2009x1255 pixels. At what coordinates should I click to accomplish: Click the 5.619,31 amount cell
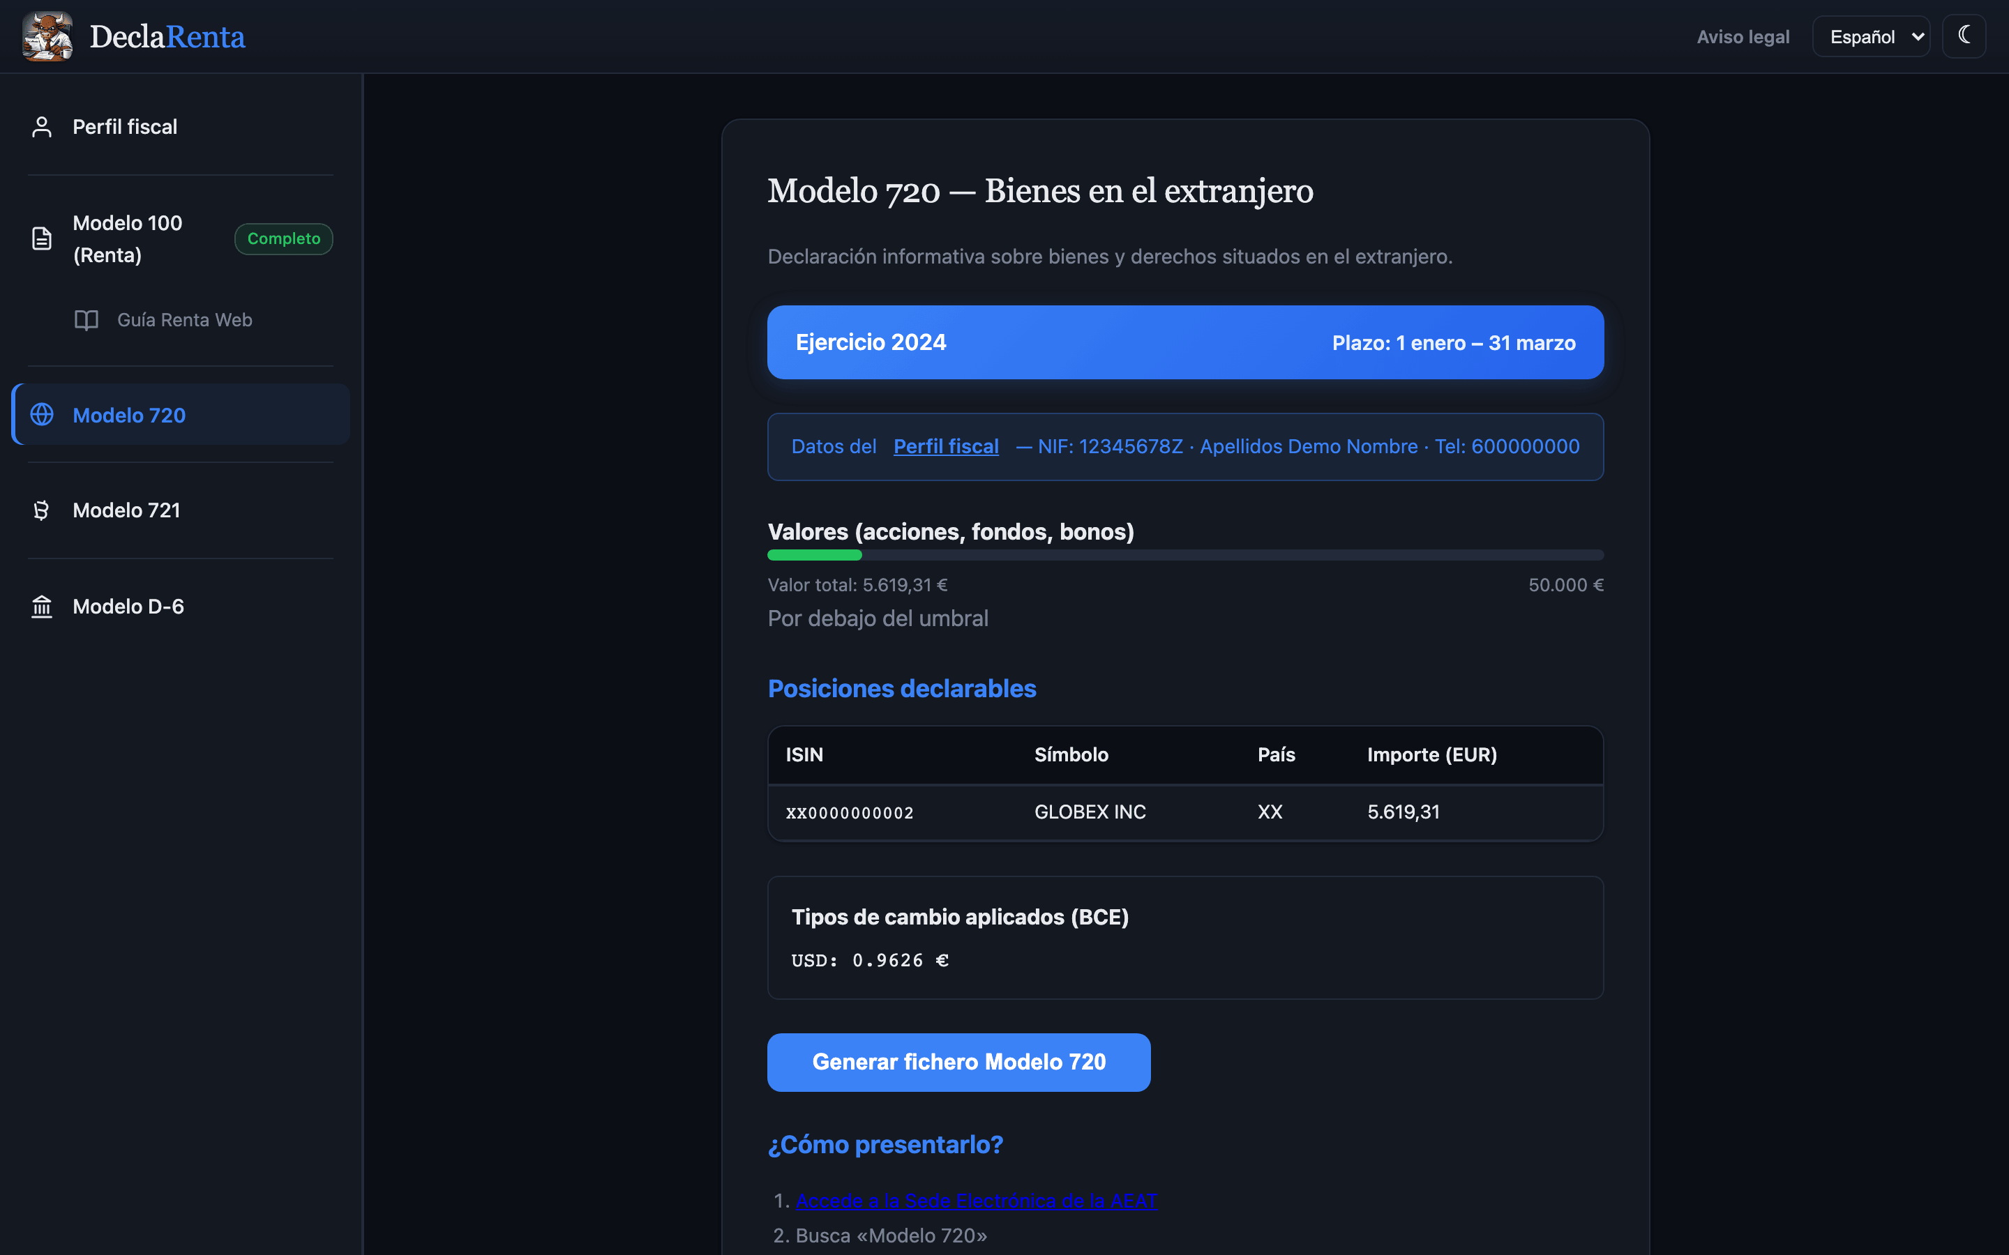[x=1404, y=812]
